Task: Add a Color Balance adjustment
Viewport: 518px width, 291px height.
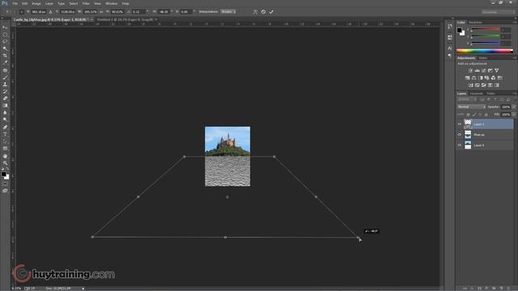Action: click(x=473, y=78)
